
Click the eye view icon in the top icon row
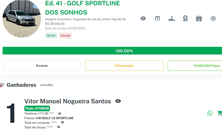(143, 18)
